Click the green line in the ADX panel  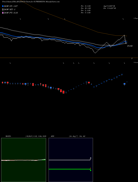[70, 169]
